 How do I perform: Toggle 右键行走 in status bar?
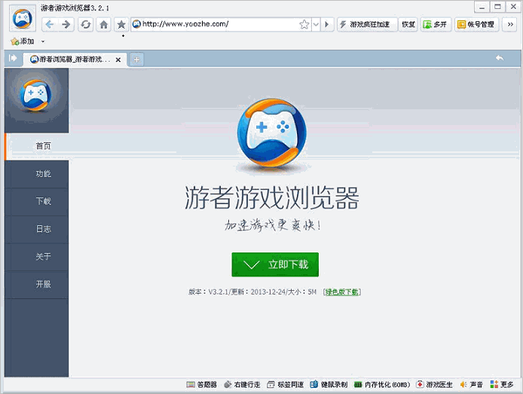click(x=242, y=385)
